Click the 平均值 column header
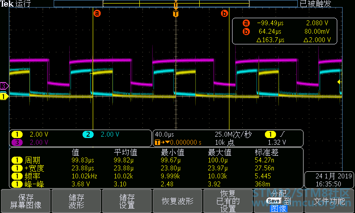The width and height of the screenshot is (355, 213). (x=126, y=152)
